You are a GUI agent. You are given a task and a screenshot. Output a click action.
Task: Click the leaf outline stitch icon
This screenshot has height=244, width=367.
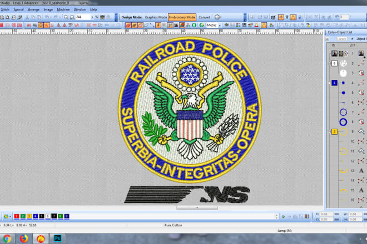tap(146, 25)
